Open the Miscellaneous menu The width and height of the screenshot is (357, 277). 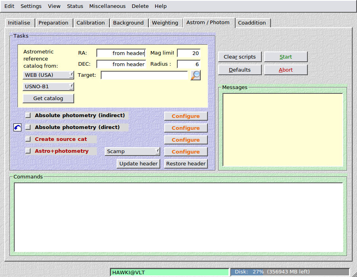click(x=107, y=6)
